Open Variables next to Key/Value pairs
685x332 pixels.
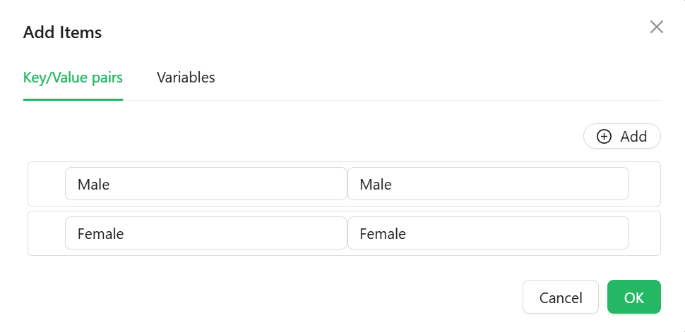(186, 78)
